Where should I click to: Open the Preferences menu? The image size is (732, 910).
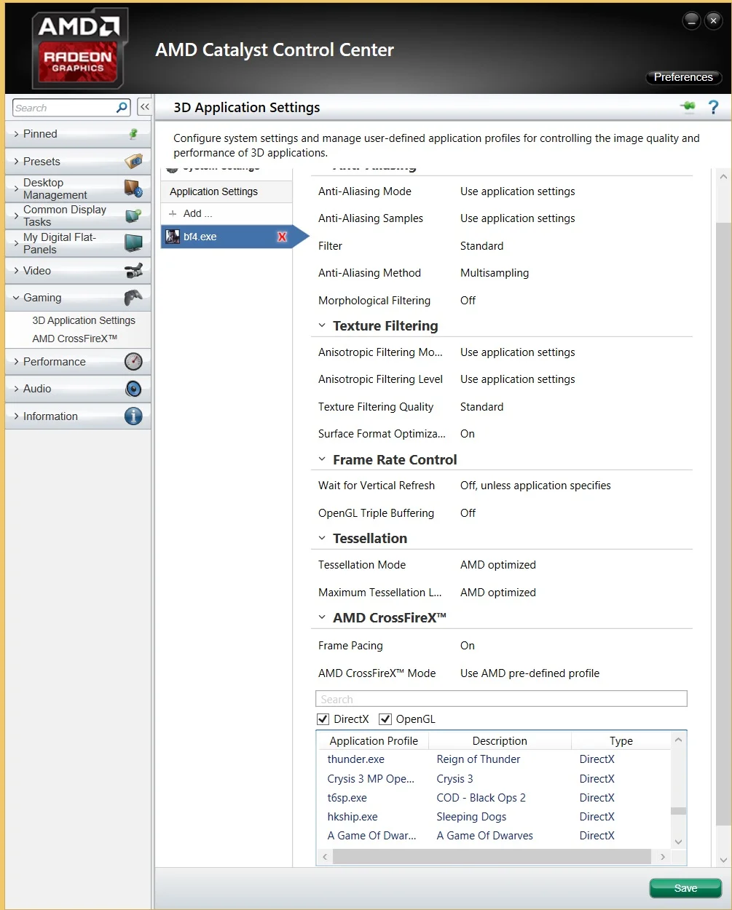pos(683,77)
